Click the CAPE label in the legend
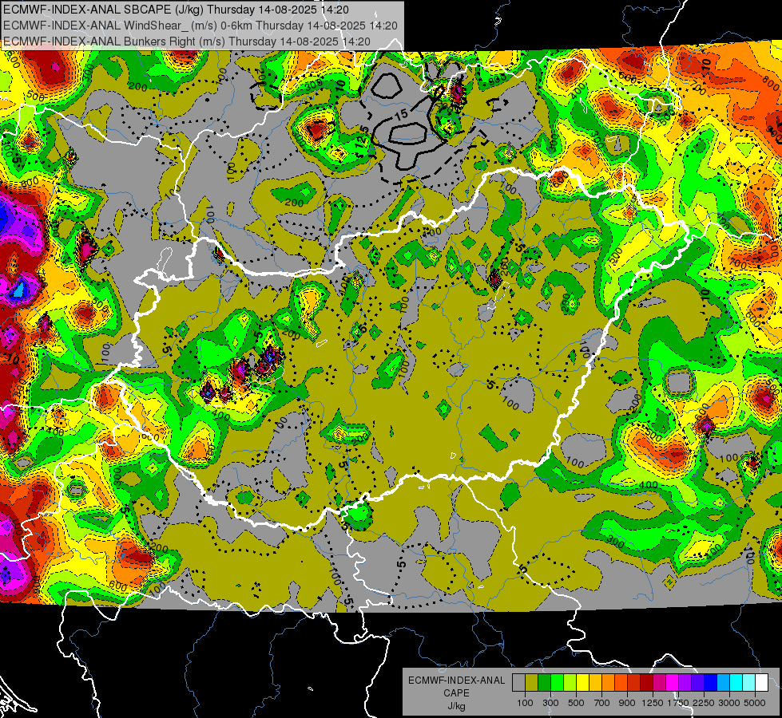 point(456,693)
